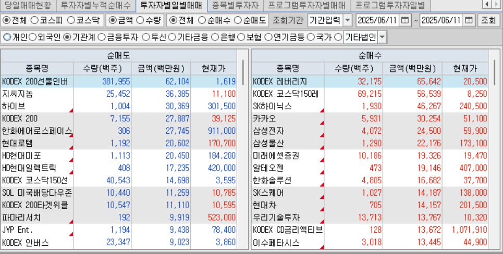Image resolution: width=503 pixels, height=254 pixels.
Task: Switch to 종목별투자자 tab
Action: [x=236, y=5]
